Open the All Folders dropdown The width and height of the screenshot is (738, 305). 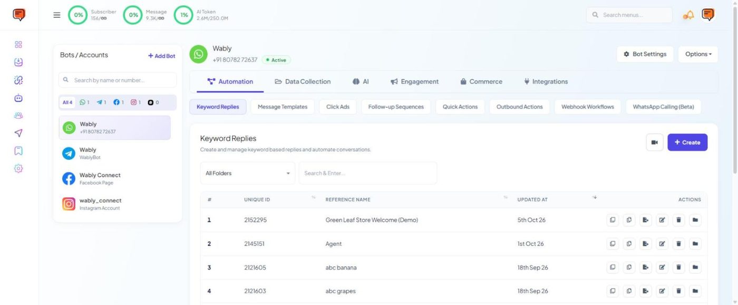coord(247,173)
